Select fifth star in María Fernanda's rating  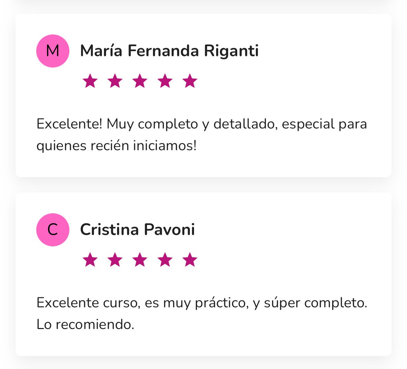(190, 81)
